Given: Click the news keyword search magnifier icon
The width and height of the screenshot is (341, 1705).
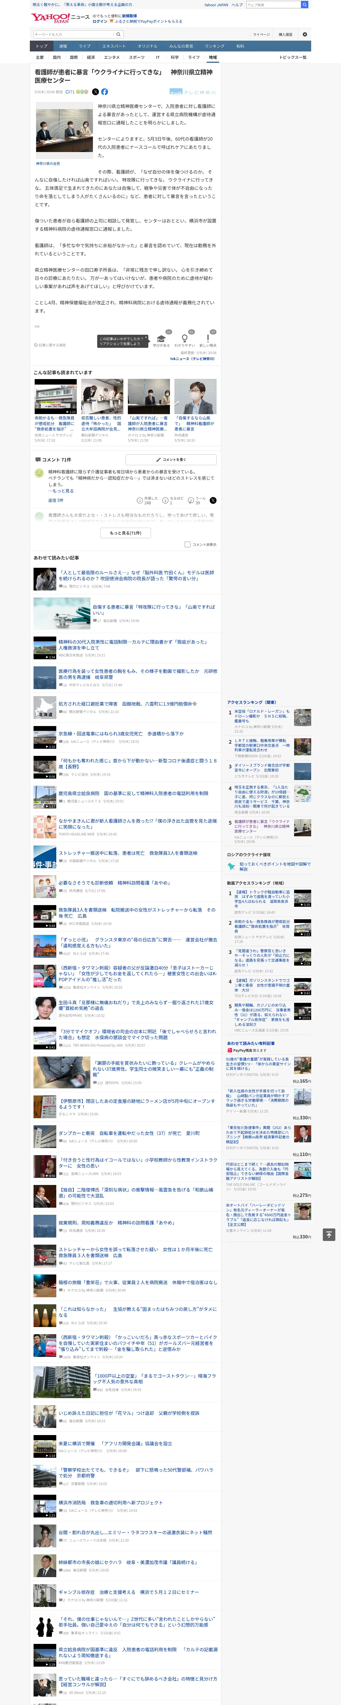Looking at the screenshot, I should (x=118, y=34).
